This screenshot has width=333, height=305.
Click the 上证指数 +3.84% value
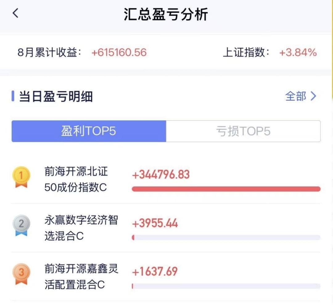coord(298,52)
